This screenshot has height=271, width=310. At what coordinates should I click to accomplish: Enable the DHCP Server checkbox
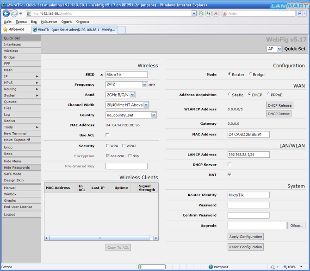point(229,164)
